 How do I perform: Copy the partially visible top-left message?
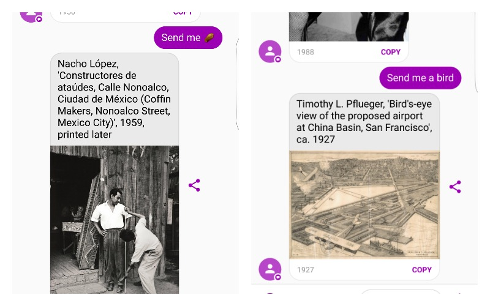(183, 13)
